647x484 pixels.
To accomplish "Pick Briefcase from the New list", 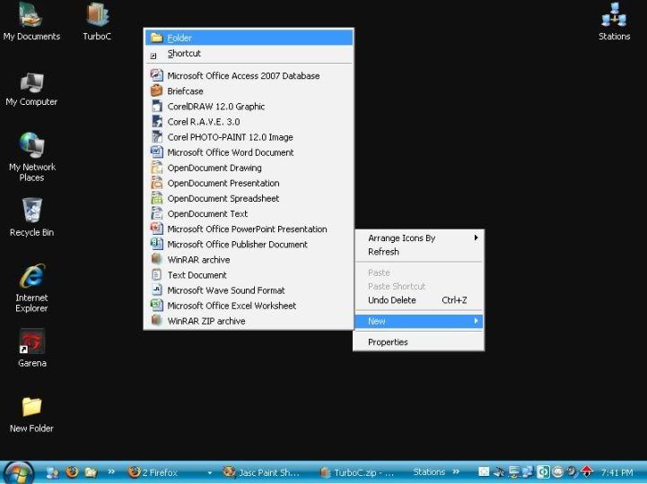I will pos(249,91).
